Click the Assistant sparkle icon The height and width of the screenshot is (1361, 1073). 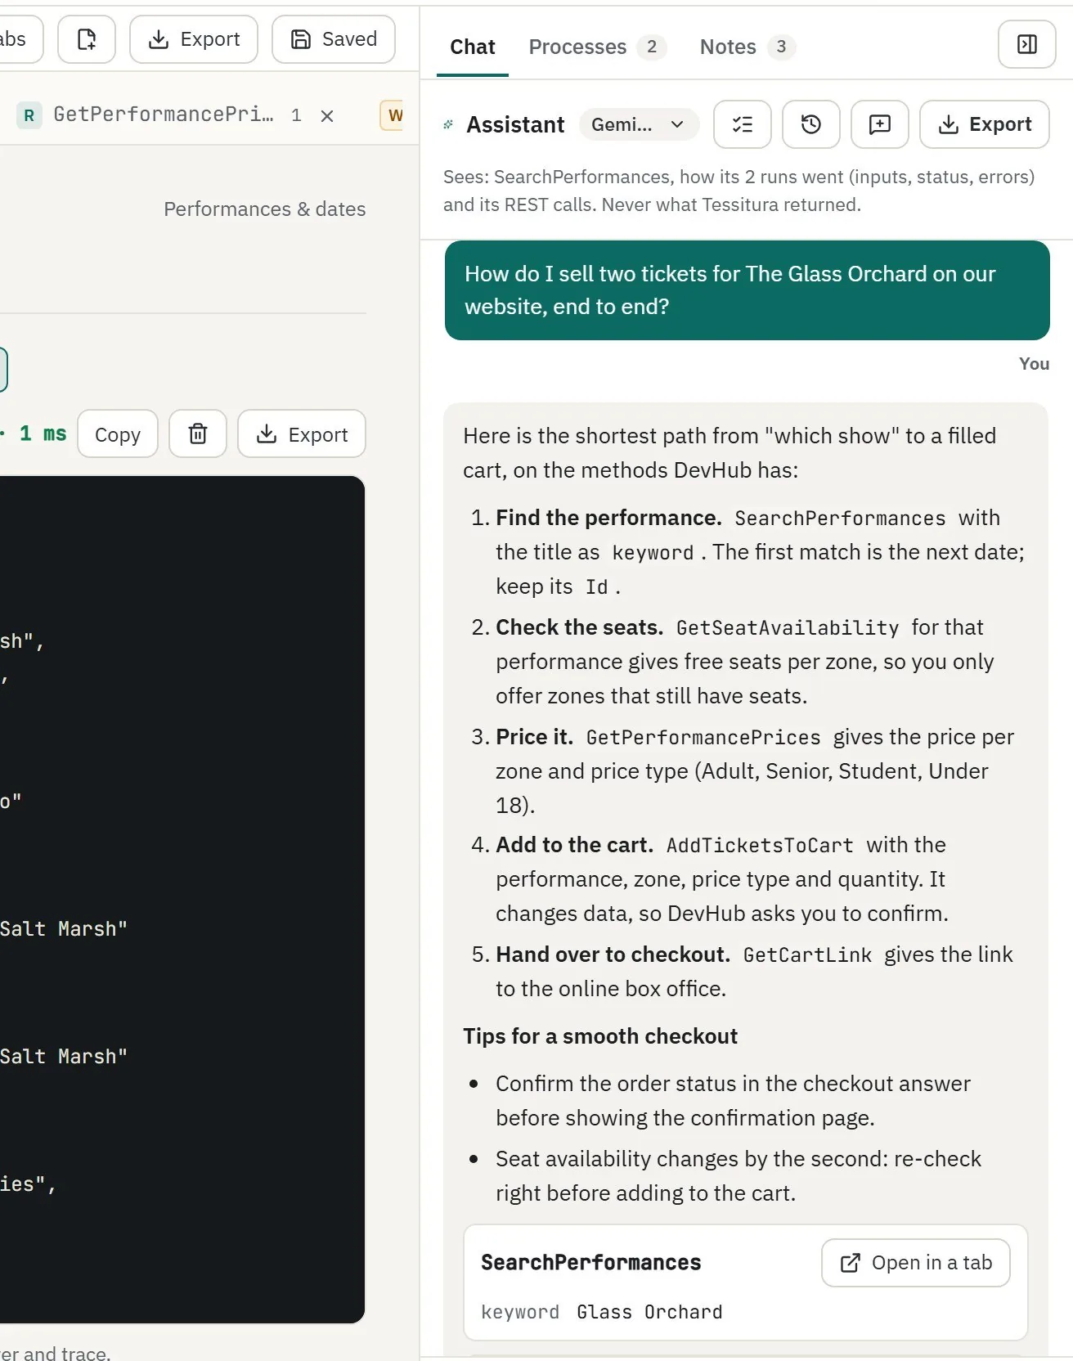point(448,124)
